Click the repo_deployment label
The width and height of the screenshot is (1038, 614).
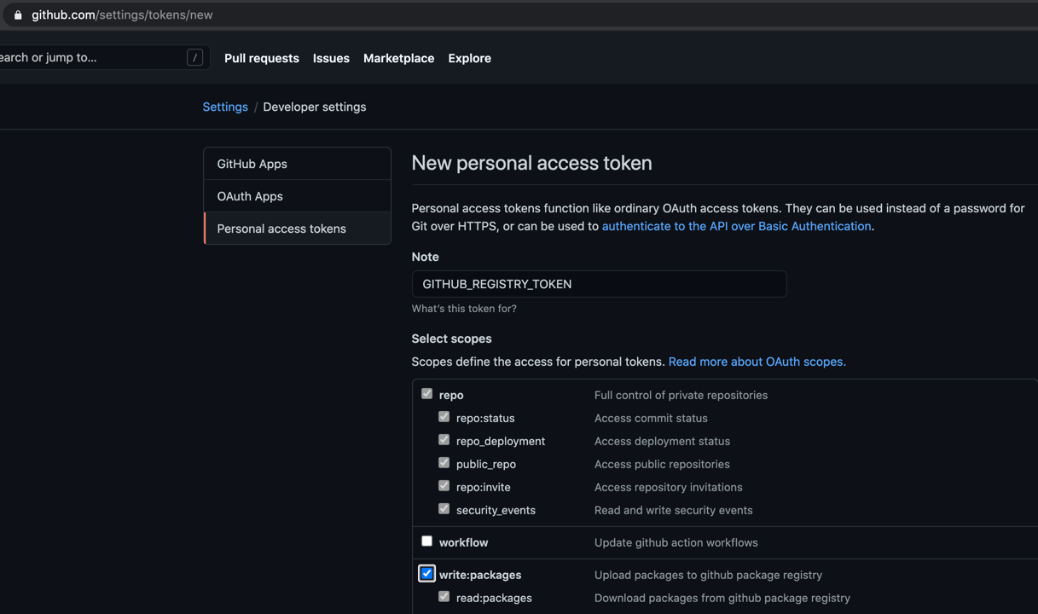(501, 441)
